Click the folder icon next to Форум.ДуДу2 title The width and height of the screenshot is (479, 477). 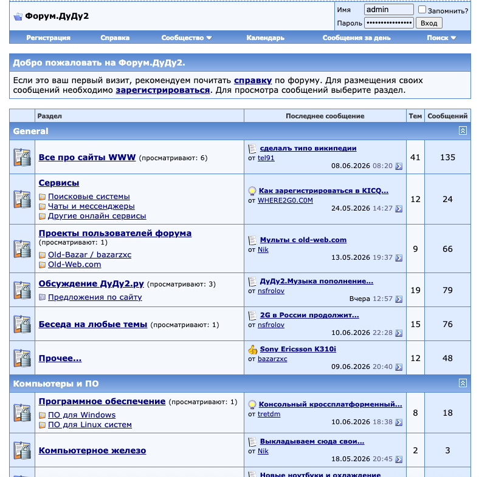[x=18, y=16]
